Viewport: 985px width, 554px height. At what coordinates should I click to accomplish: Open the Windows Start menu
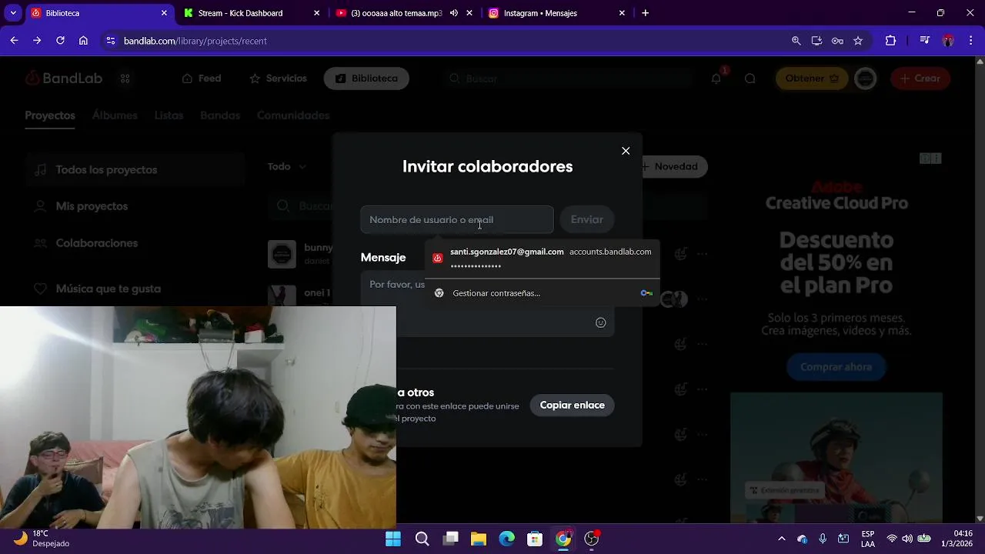(393, 539)
